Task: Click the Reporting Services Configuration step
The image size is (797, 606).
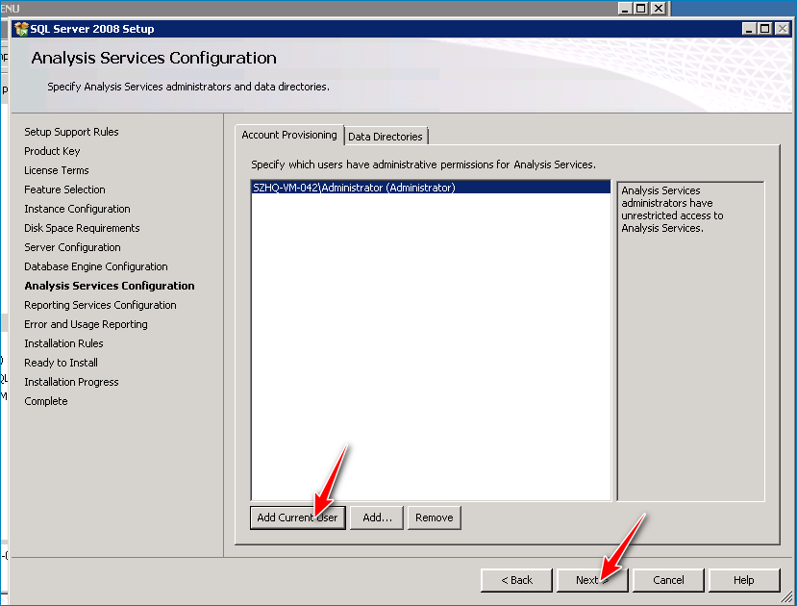Action: 100,305
